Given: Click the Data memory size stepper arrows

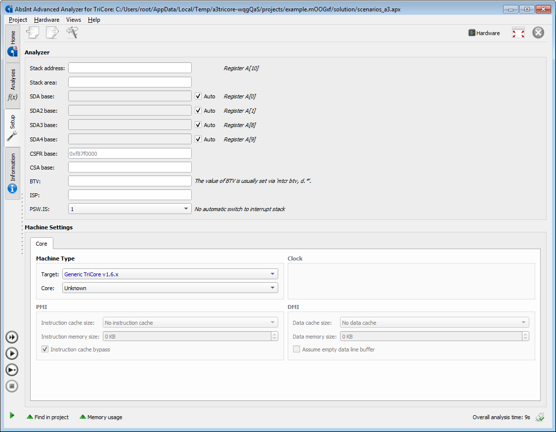Looking at the screenshot, I should click(525, 337).
